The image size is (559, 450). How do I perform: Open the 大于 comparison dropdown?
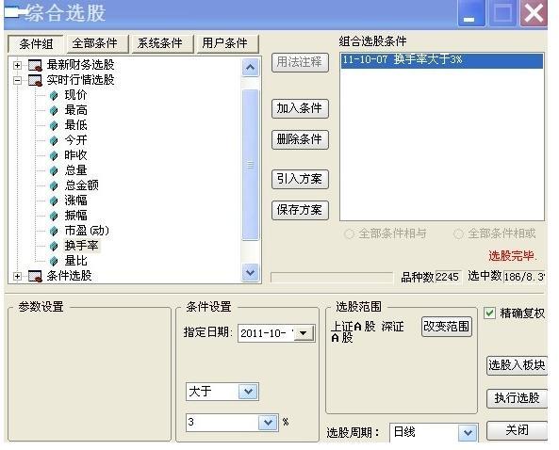[248, 392]
